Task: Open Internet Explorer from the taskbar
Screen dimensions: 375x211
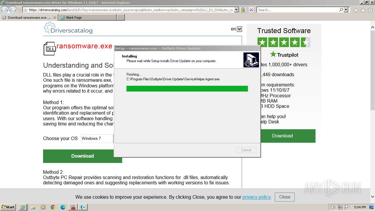Action: click(23, 207)
